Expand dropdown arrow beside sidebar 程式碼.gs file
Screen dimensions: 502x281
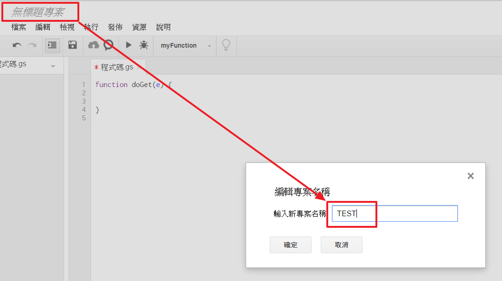(x=53, y=67)
